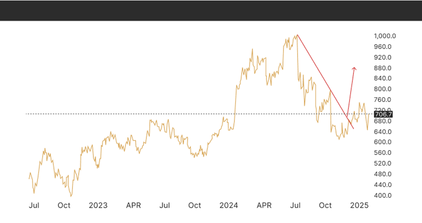Select the 600.0 price axis label
The height and width of the screenshot is (223, 422).
[383, 142]
